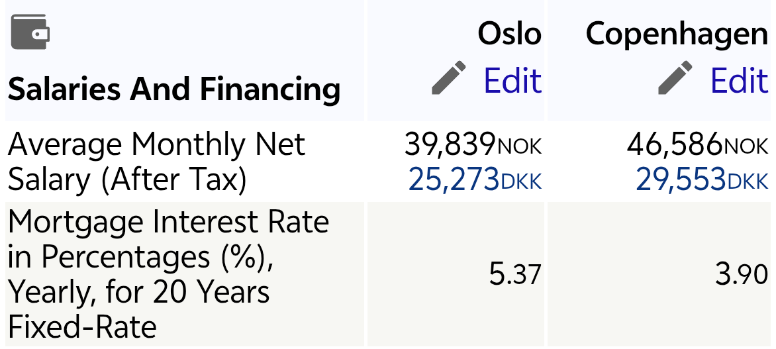Click Oslo's 5.37 mortgage rate value
Screen dimensions: 776x349
coord(515,274)
